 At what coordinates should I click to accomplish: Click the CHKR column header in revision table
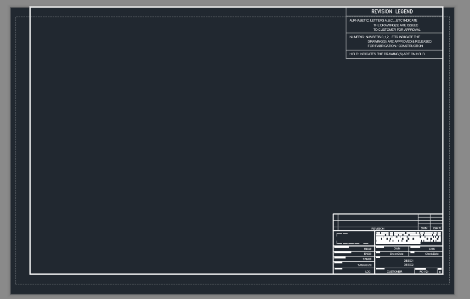click(x=436, y=228)
